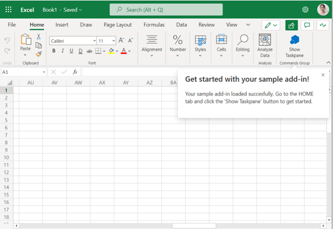Apply the yellow fill color swatch
333x229 pixels.
111,51
